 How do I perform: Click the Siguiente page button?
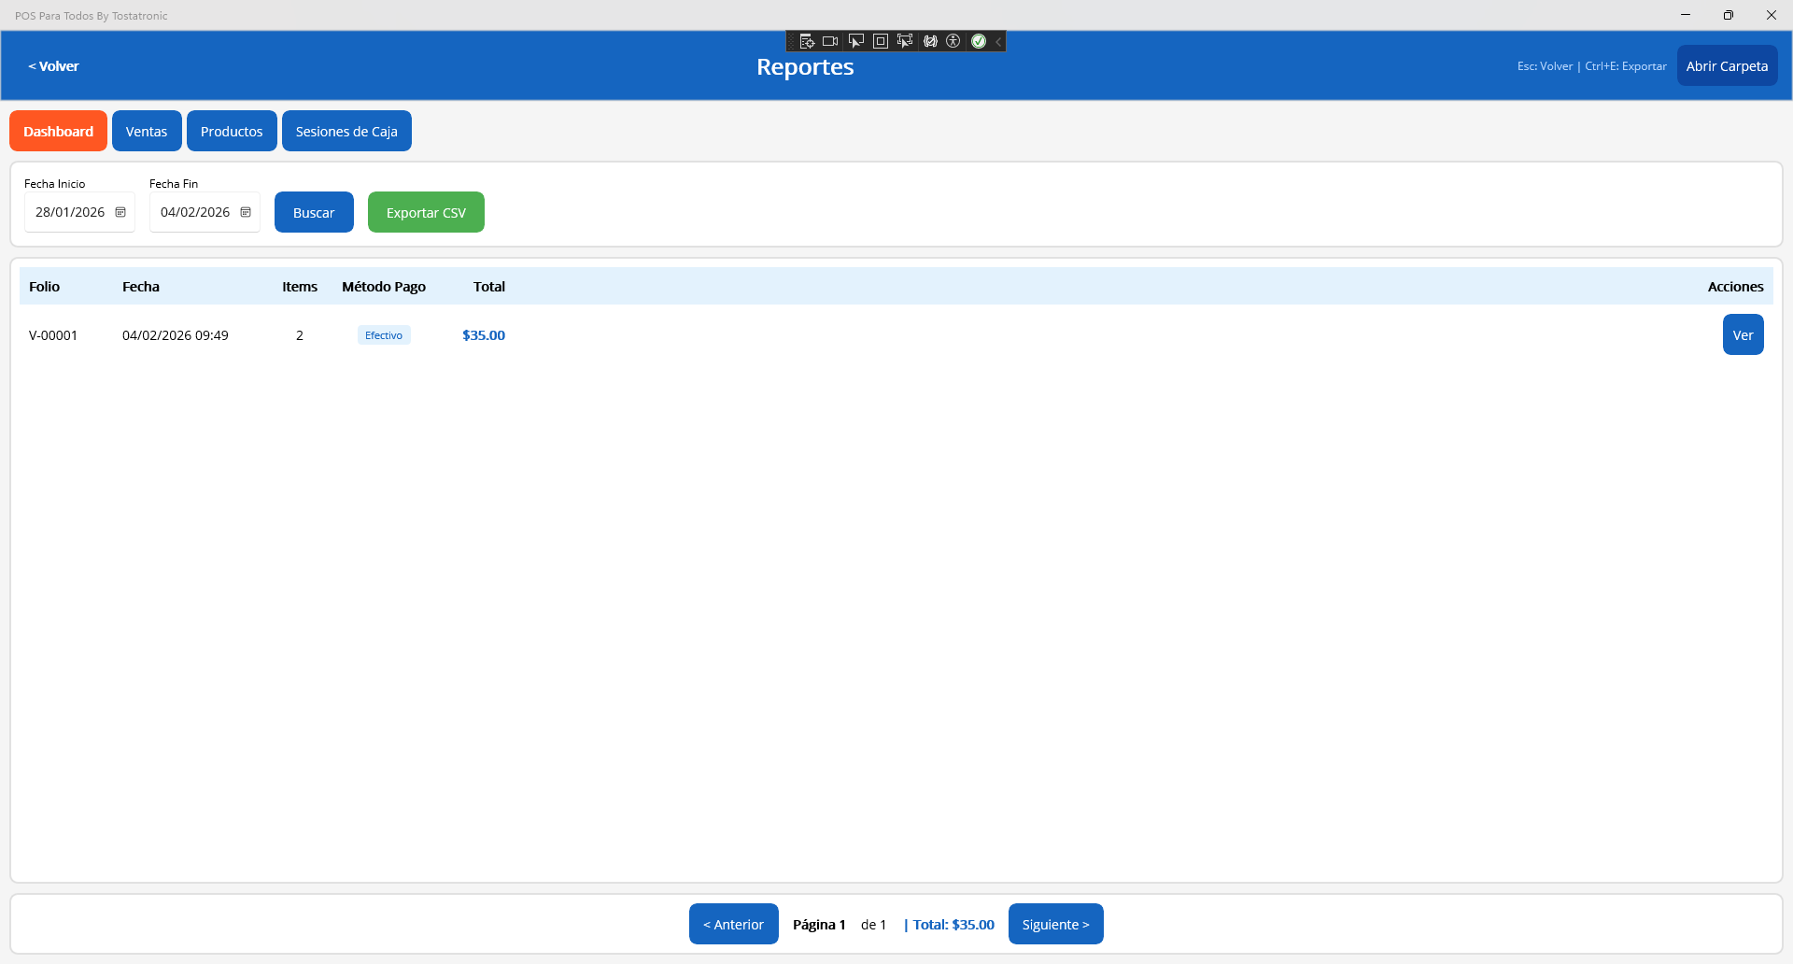pyautogui.click(x=1055, y=924)
